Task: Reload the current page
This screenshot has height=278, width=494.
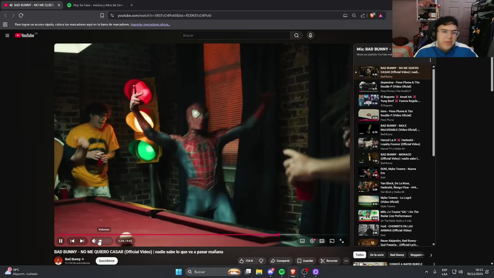Action: tap(21, 15)
